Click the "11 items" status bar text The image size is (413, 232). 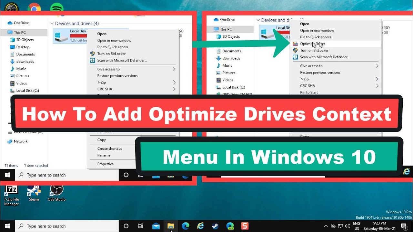pos(11,166)
